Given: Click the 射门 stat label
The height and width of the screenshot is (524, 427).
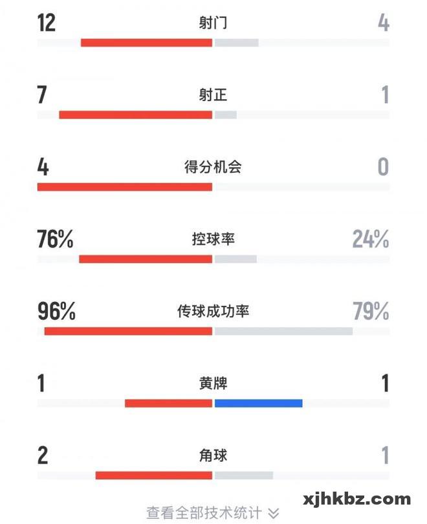Looking at the screenshot, I should 213,23.
